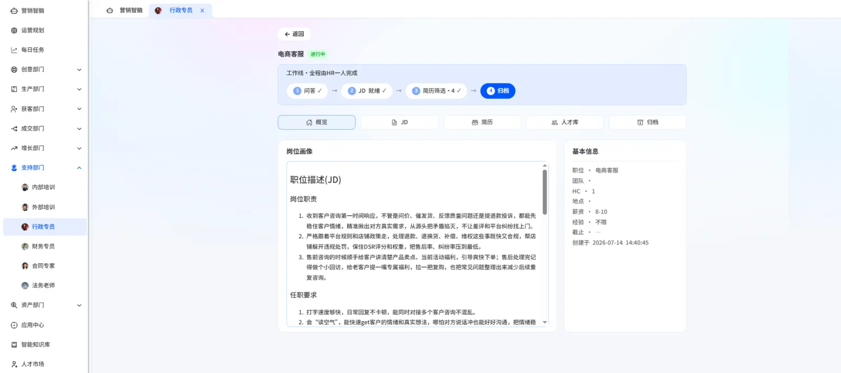Open the 概览 tab

pyautogui.click(x=316, y=122)
